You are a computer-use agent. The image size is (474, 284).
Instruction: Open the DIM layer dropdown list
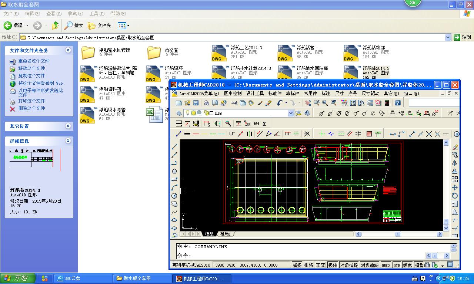click(x=291, y=113)
